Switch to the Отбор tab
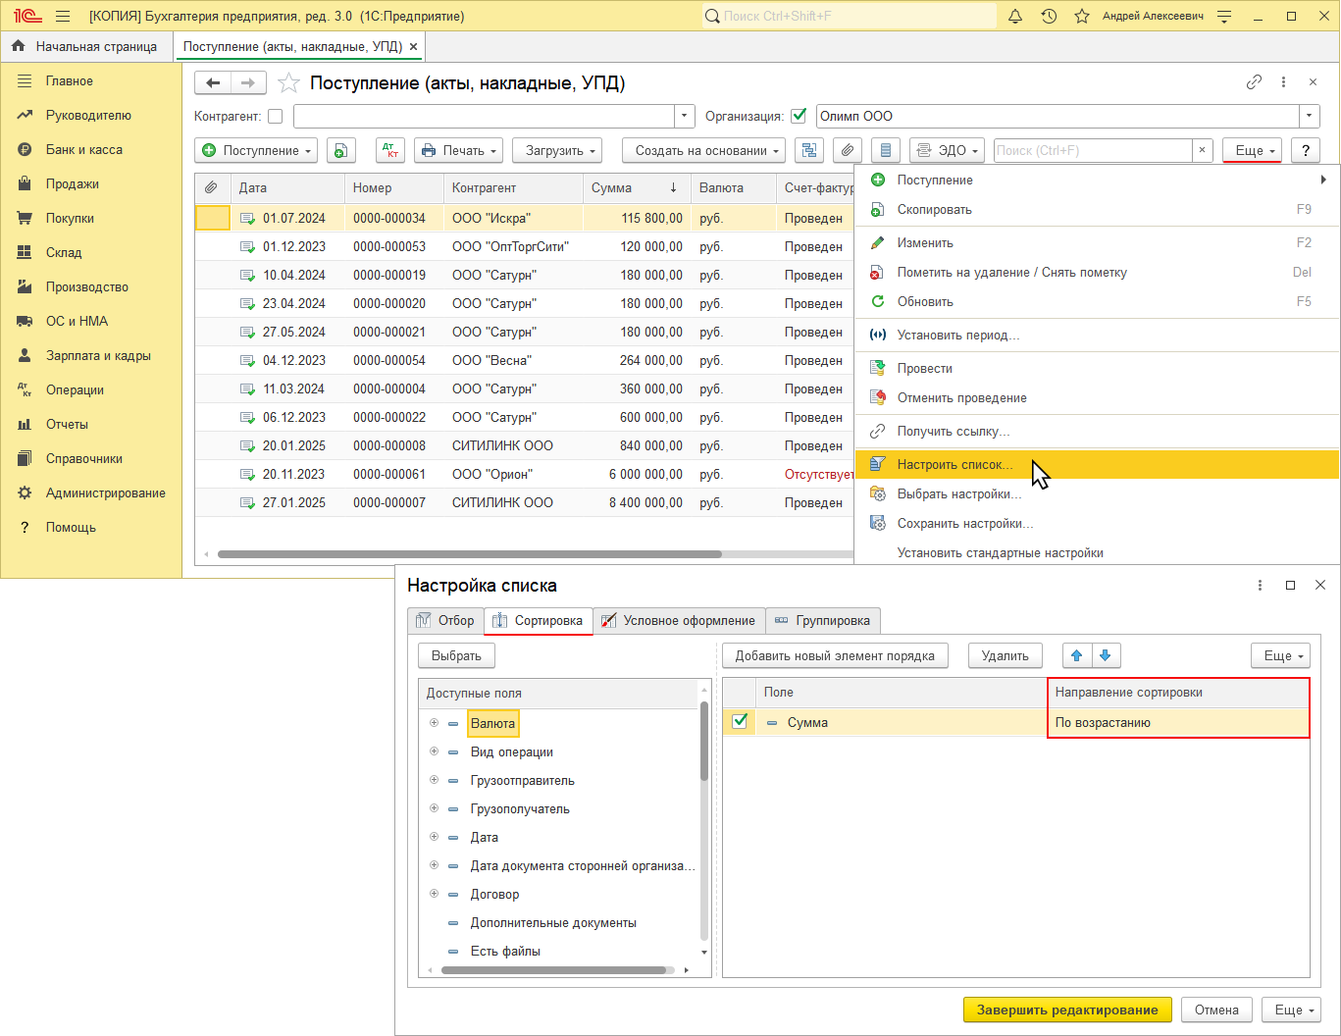 445,620
